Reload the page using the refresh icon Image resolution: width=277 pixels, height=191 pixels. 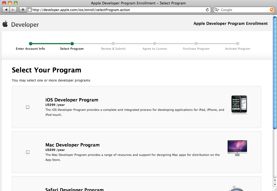(x=207, y=10)
